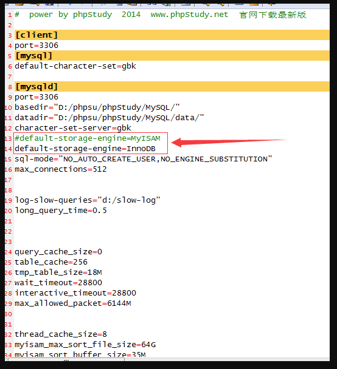Viewport: 337px width, 369px height.
Task: Click line number 1 in the gutter
Action: coord(10,15)
